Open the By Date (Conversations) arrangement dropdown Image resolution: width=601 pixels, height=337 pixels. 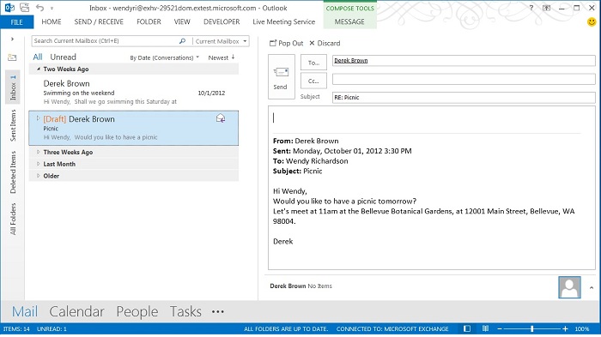click(x=165, y=57)
